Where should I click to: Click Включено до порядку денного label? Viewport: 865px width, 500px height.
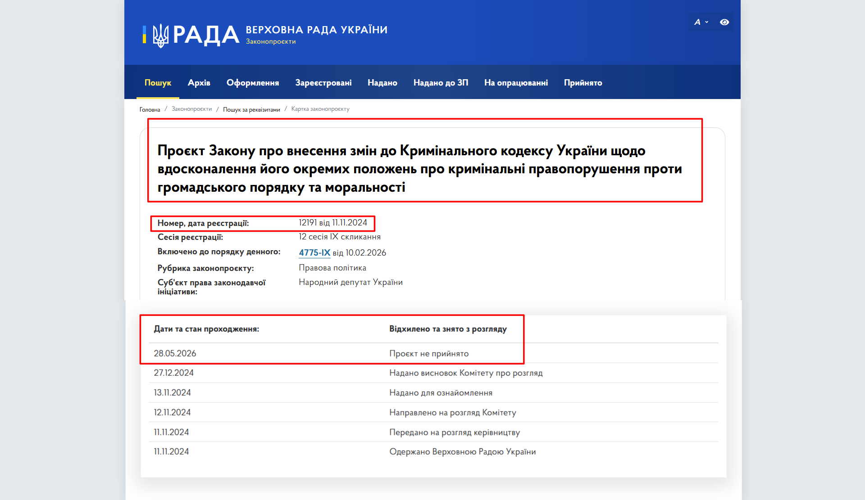(x=219, y=252)
